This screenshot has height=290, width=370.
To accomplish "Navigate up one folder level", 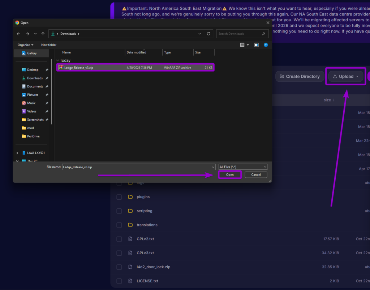I will 43,33.
